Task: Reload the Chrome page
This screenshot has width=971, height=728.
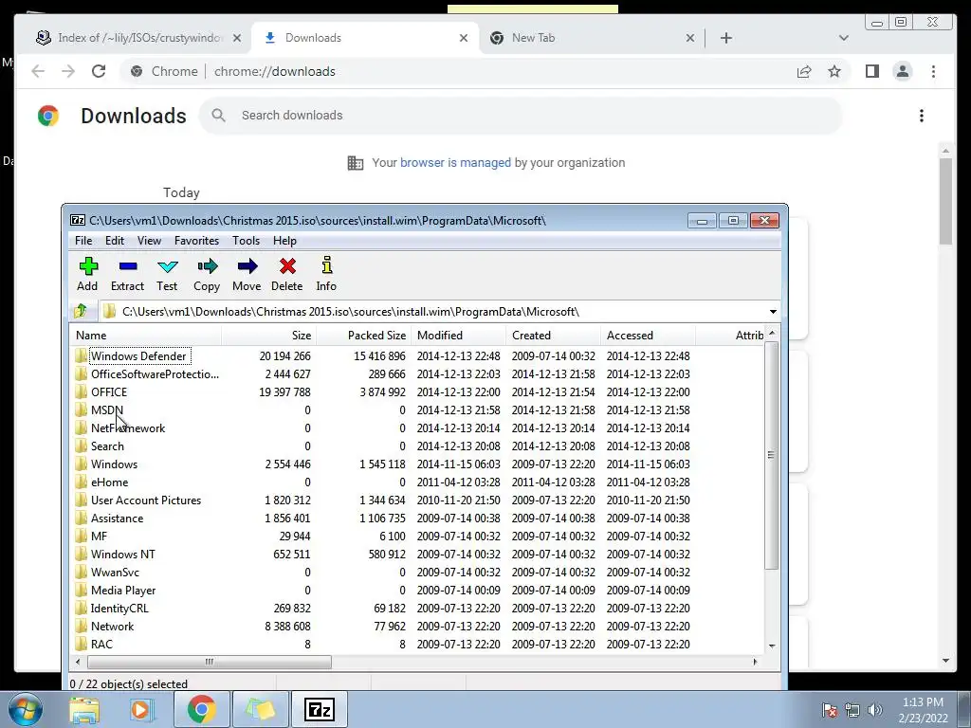Action: click(x=99, y=71)
